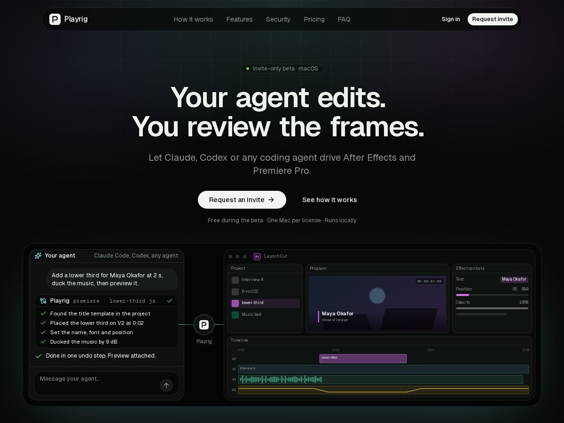Click the Playrig brand name in navbar
Viewport: 564px width, 423px height.
pyautogui.click(x=76, y=19)
